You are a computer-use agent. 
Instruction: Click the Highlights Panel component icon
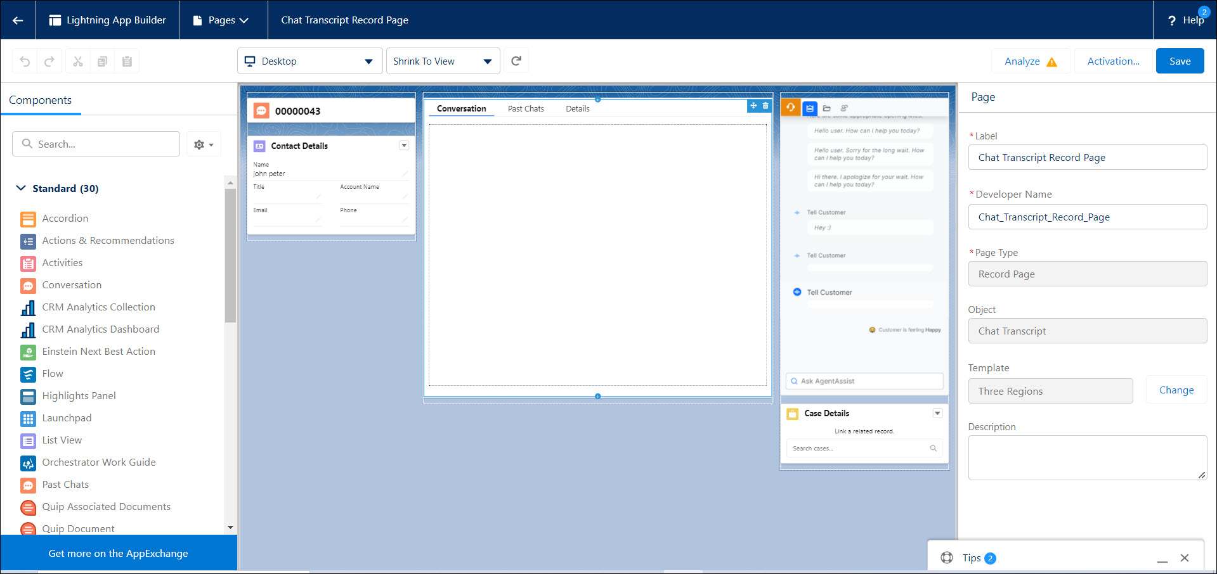(x=28, y=396)
